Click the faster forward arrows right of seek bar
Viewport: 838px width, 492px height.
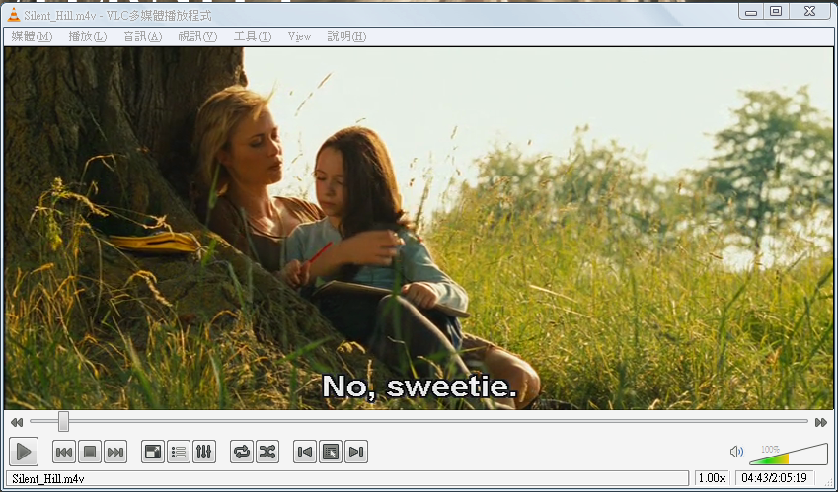(x=821, y=423)
